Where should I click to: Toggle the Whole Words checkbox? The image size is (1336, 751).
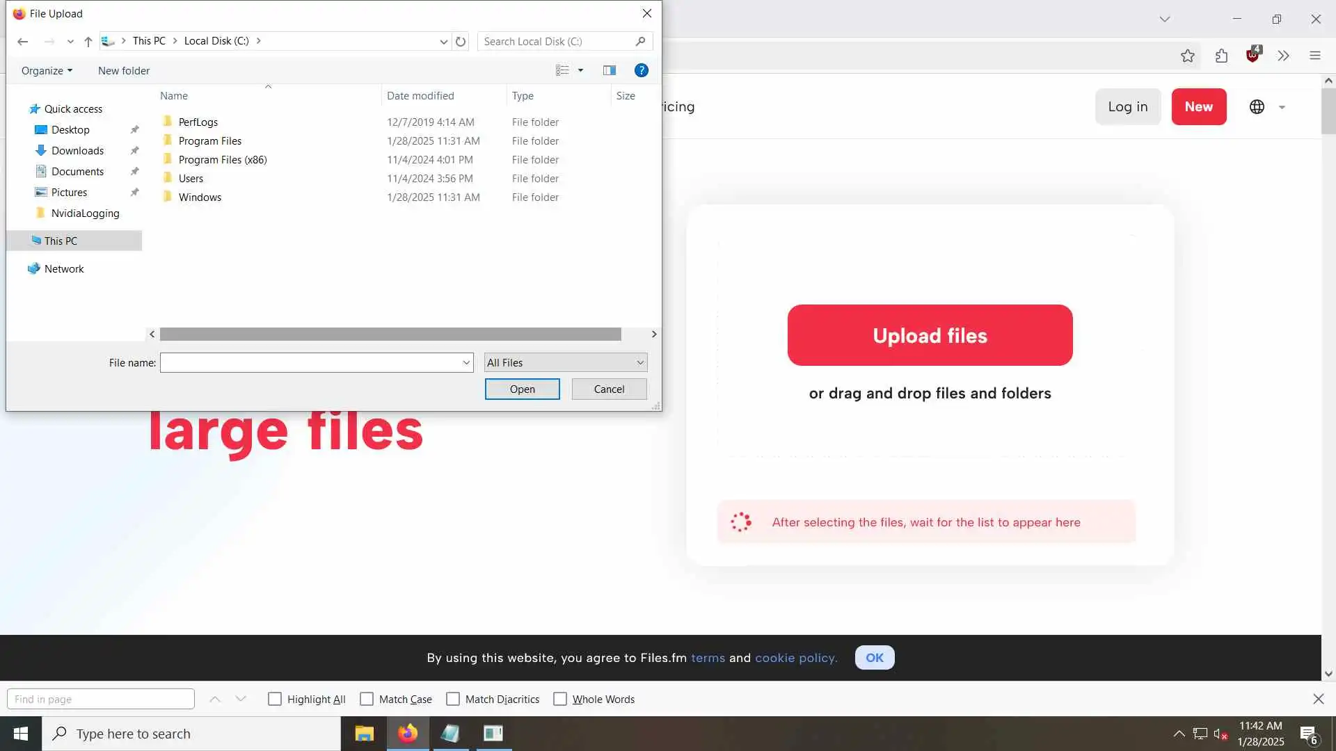click(x=560, y=699)
